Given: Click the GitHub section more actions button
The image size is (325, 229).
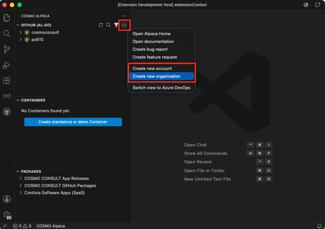Looking at the screenshot, I should [124, 25].
